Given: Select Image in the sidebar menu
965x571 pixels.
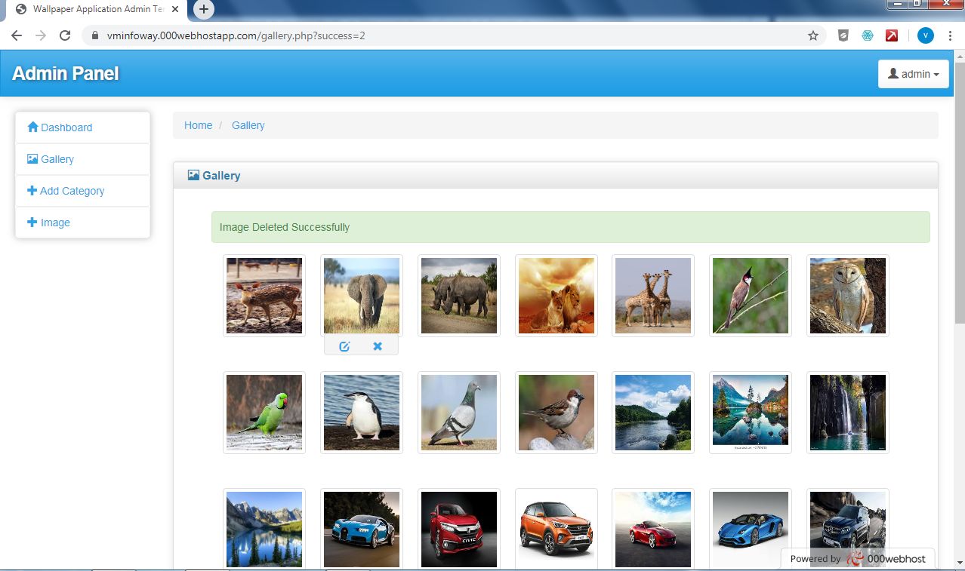Looking at the screenshot, I should pyautogui.click(x=83, y=223).
